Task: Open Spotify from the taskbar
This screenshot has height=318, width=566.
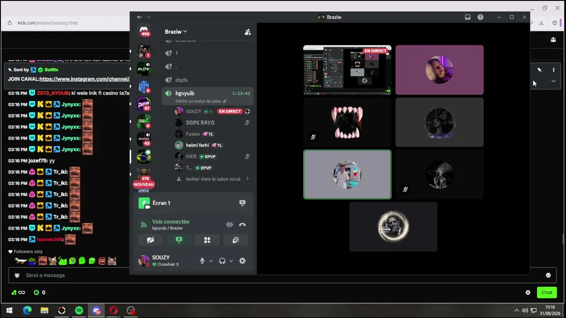Action: coord(79,310)
